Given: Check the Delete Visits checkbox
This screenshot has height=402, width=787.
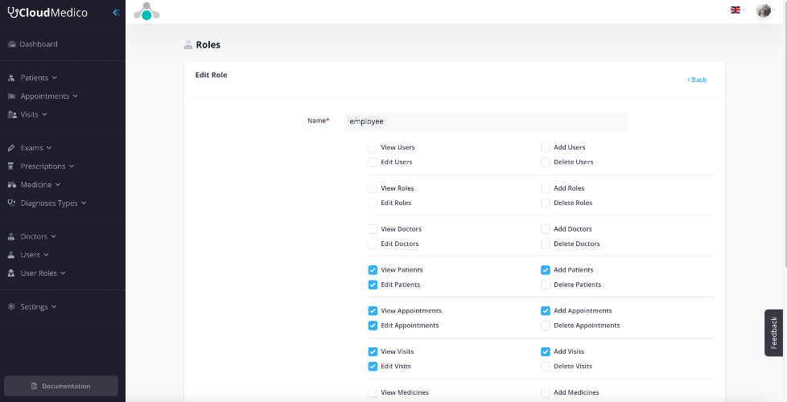Looking at the screenshot, I should (x=545, y=367).
